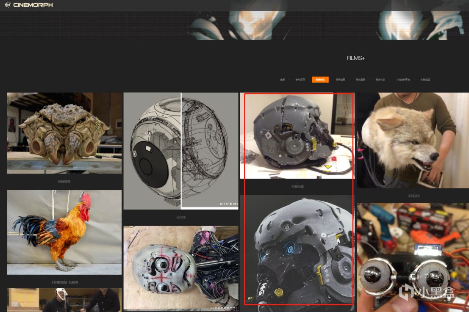Select the fifth filter tab in the row

point(360,80)
